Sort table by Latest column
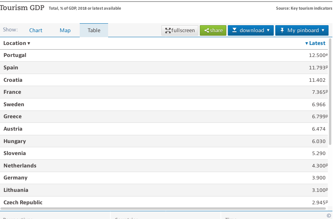Screen dimensions: 334x219 coord(315,43)
